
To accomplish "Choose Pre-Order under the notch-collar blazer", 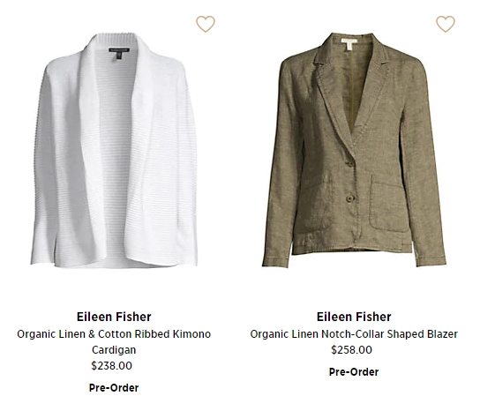I will click(354, 372).
